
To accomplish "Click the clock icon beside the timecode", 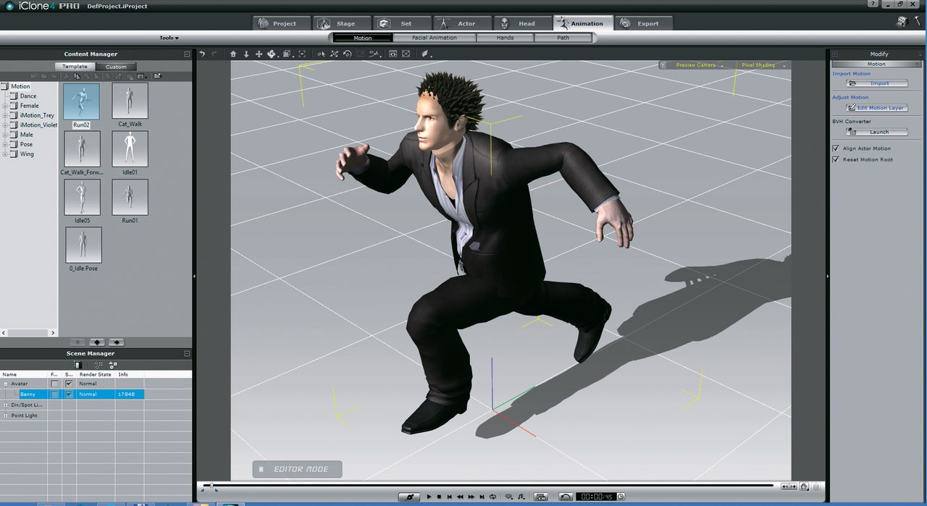I will click(x=621, y=497).
